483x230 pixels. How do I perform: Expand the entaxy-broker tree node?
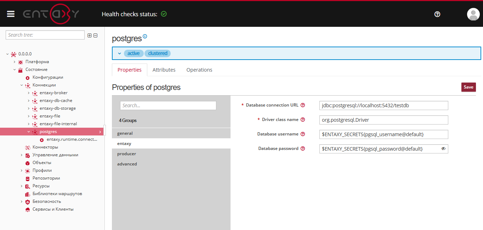point(29,93)
